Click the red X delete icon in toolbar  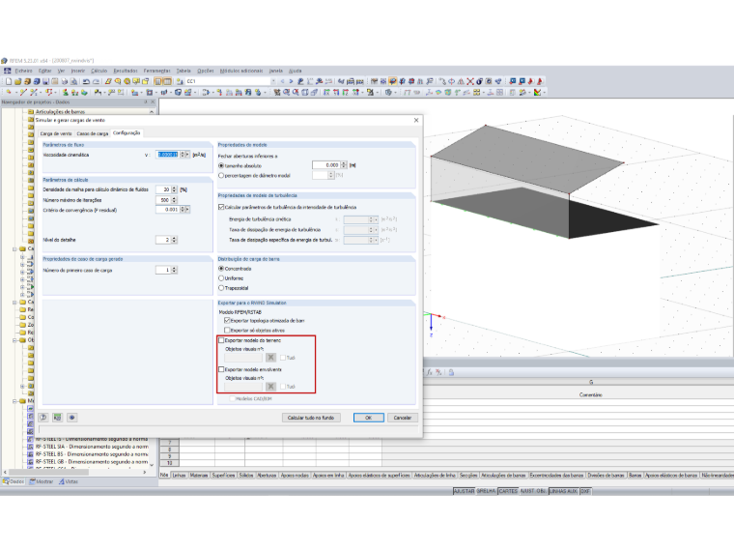470,81
